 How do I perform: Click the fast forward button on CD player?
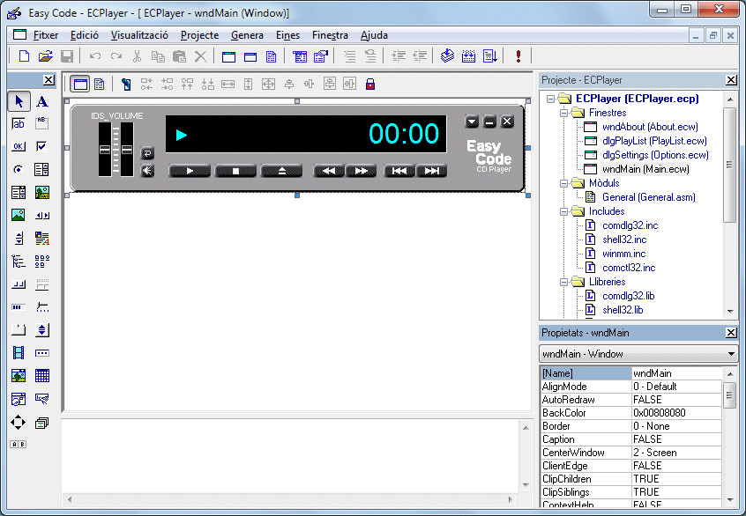click(362, 171)
